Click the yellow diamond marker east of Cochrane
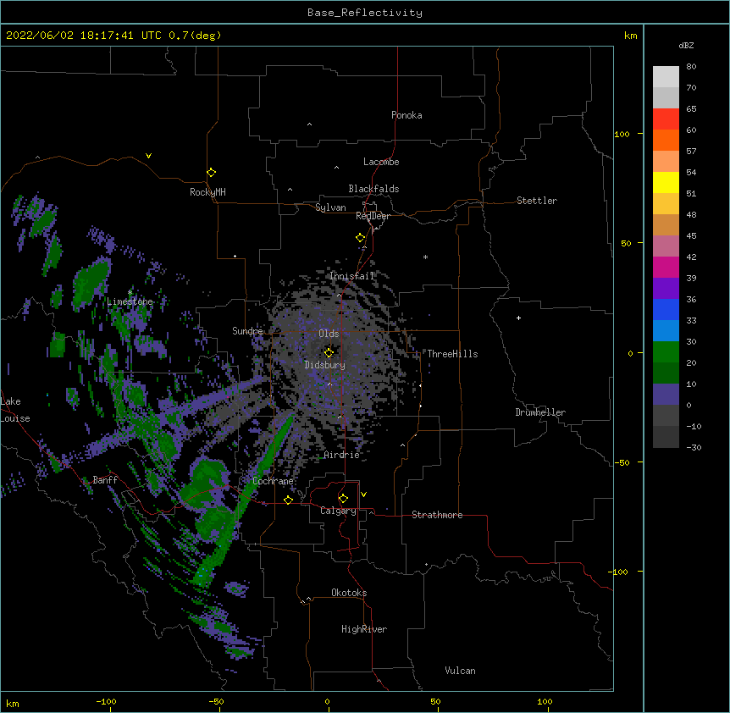 pyautogui.click(x=288, y=500)
